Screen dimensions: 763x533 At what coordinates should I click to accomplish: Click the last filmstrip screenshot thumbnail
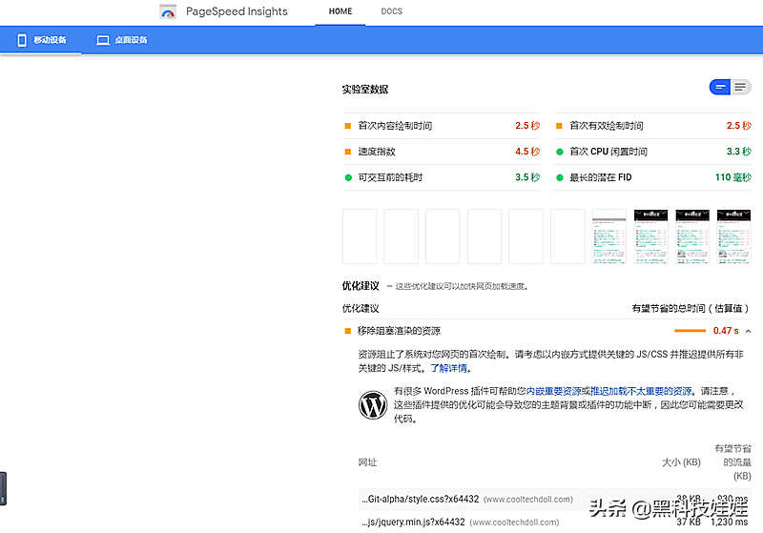(733, 236)
